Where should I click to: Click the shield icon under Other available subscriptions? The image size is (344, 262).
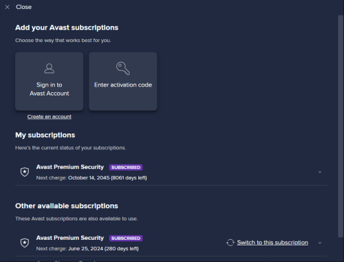[25, 243]
